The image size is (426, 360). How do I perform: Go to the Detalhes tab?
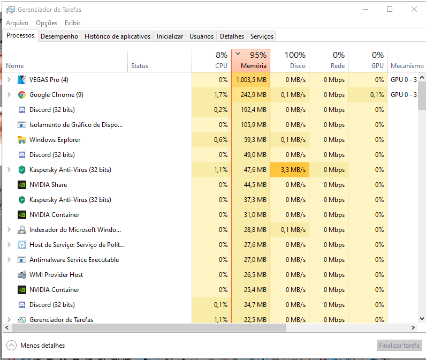click(x=232, y=36)
